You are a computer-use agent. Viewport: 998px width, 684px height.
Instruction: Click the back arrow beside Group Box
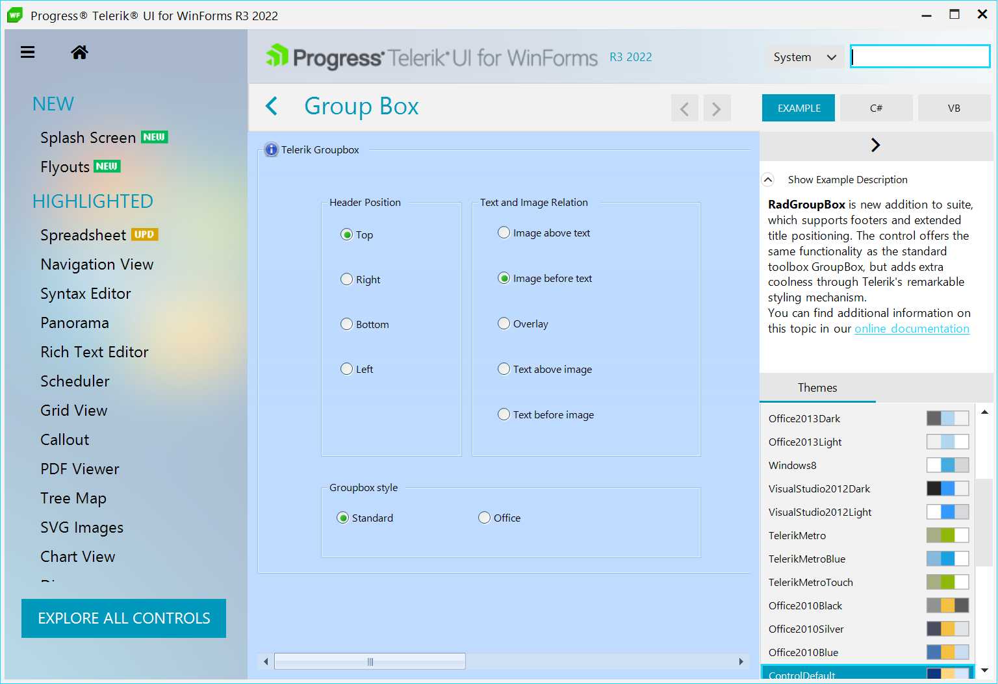272,106
